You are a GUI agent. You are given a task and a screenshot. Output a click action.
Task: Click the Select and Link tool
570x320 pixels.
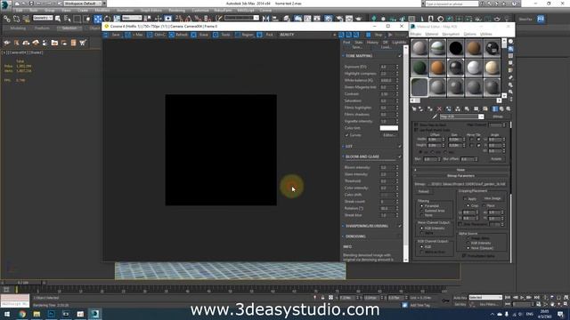click(x=7, y=19)
